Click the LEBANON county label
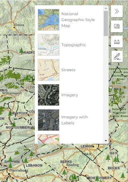128x182 pixels. pyautogui.click(x=34, y=165)
